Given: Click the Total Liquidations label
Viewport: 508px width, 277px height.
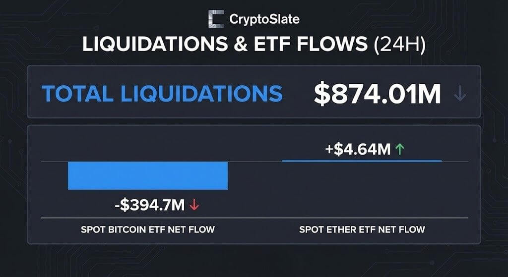Looking at the screenshot, I should click(162, 94).
